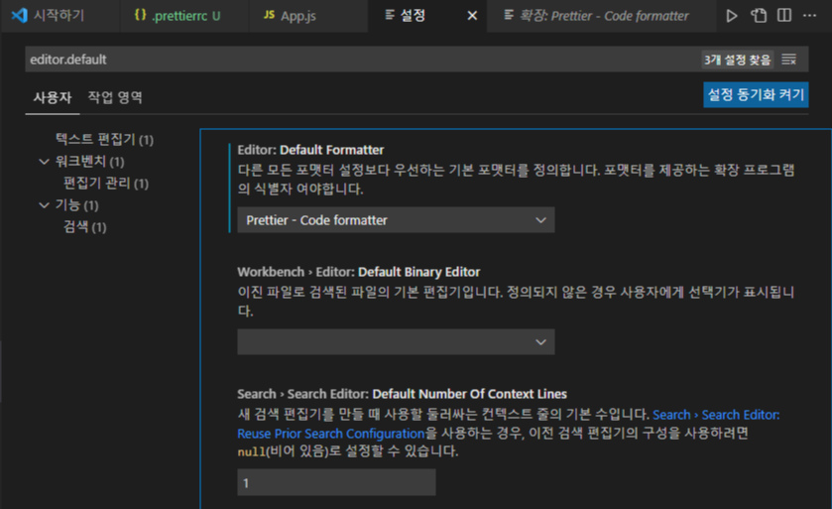Collapse the 기능 chevron
The height and width of the screenshot is (509, 832).
pyautogui.click(x=44, y=205)
